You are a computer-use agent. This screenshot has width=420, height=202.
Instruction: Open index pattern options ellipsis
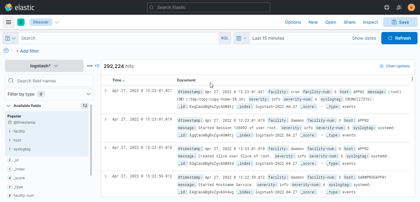(89, 66)
